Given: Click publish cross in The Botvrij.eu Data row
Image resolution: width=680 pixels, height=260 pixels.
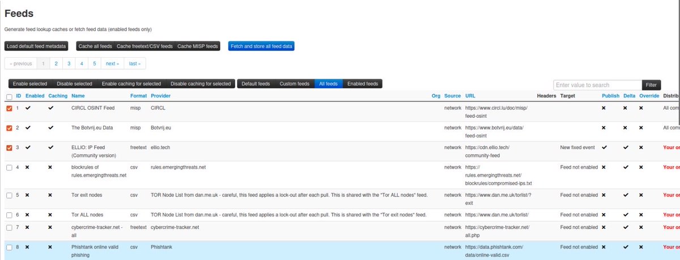Looking at the screenshot, I should [x=604, y=127].
